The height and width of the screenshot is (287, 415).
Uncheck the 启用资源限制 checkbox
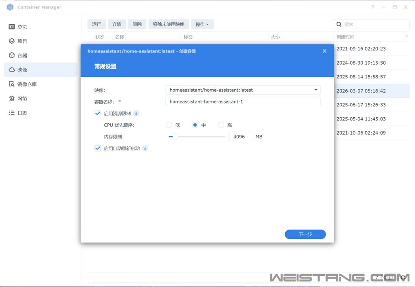[x=98, y=114]
